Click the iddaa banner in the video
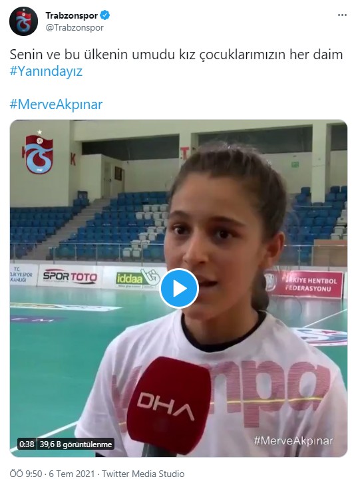Image resolution: width=358 pixels, height=489 pixels. coord(138,277)
